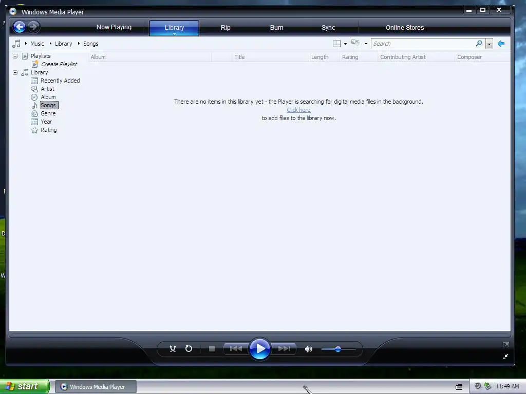Sort by the Title column header
The height and width of the screenshot is (394, 526).
[x=270, y=57]
